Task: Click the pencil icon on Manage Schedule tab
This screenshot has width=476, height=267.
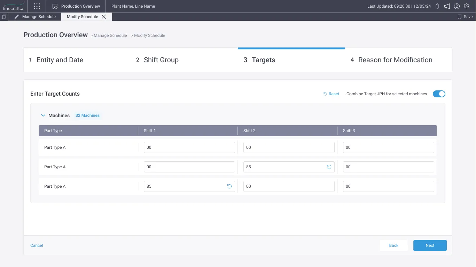Action: pos(17,17)
